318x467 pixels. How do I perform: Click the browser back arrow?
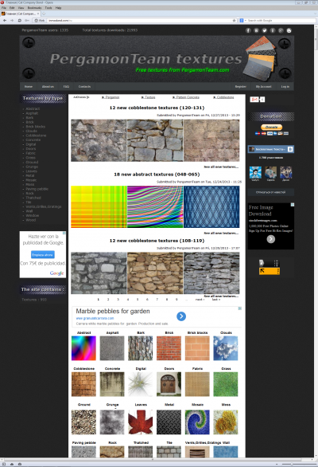[x=5, y=21]
